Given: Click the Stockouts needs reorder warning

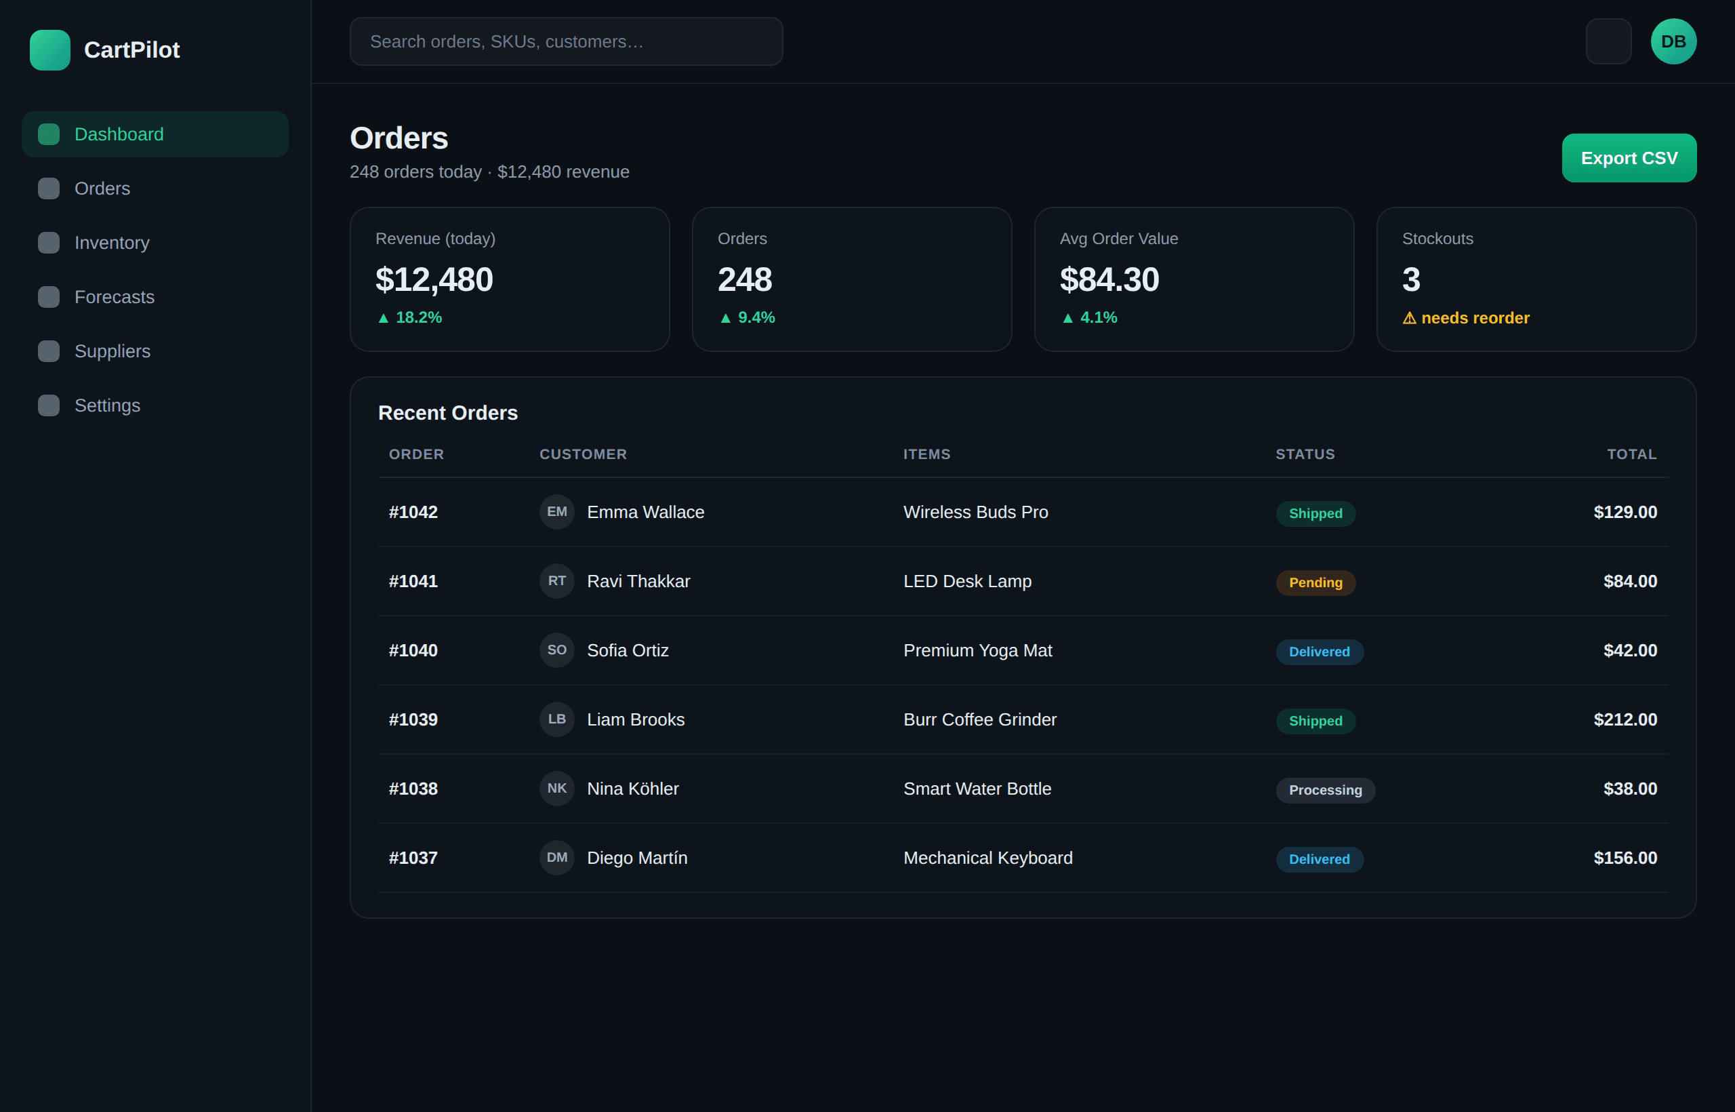Looking at the screenshot, I should click(1465, 319).
